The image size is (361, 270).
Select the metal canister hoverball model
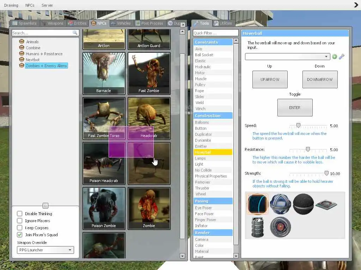(257, 227)
